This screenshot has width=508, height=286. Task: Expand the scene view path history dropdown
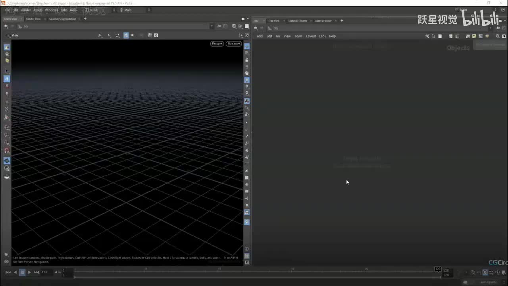point(212,26)
